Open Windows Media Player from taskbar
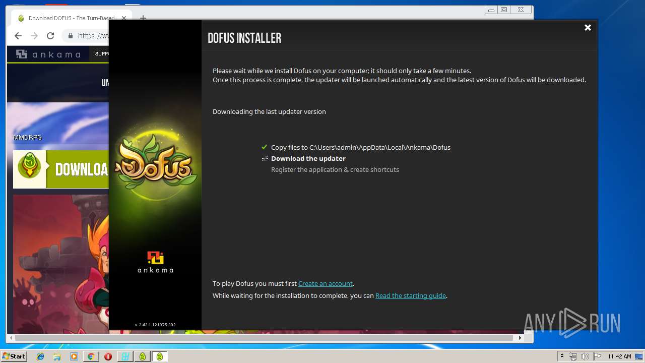 point(74,356)
